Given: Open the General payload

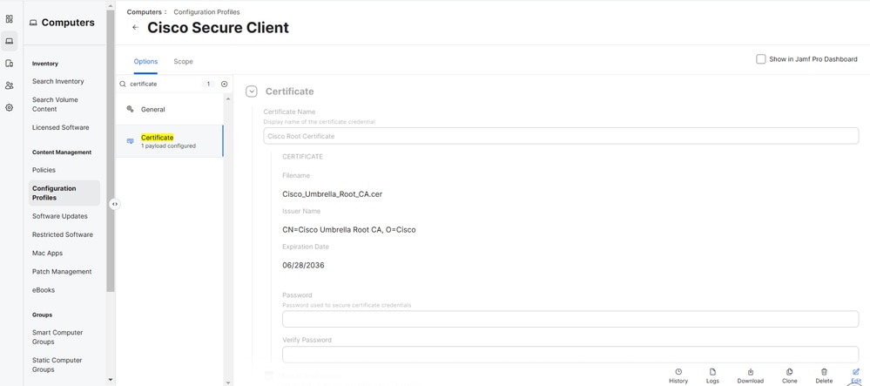Looking at the screenshot, I should point(153,110).
